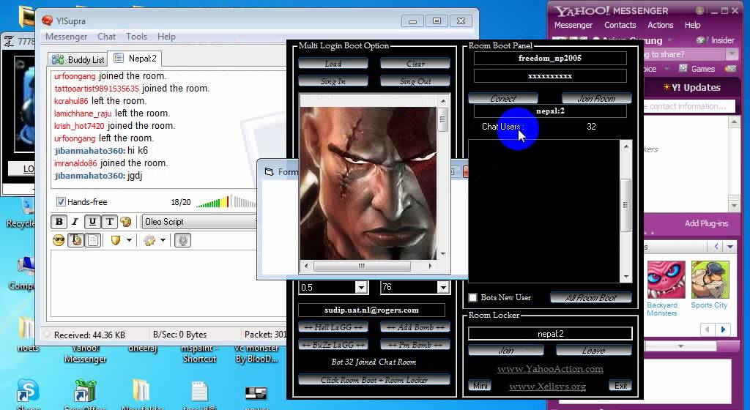Click the T with palette fader icon
750x410 pixels.
[x=75, y=240]
